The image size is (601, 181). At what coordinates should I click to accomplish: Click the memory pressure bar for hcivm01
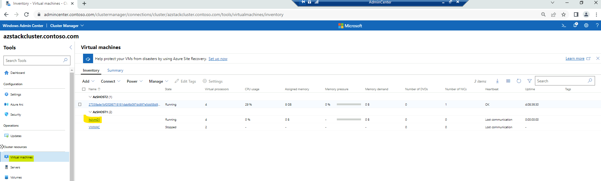click(349, 119)
